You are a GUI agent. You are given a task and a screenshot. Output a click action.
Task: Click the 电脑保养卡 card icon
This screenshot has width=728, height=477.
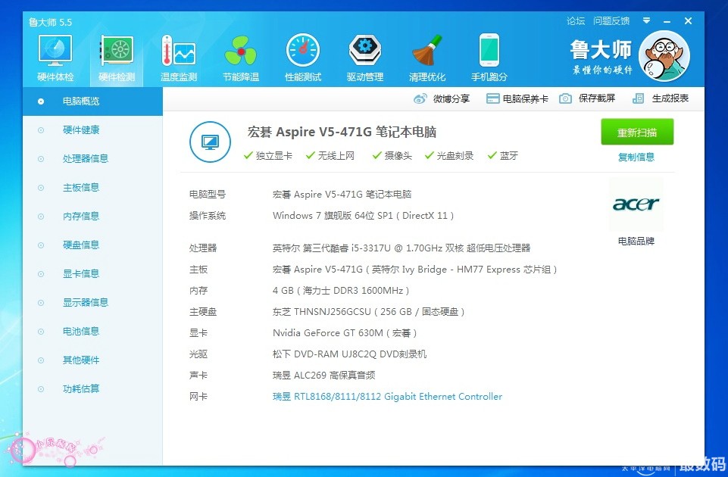pyautogui.click(x=492, y=98)
